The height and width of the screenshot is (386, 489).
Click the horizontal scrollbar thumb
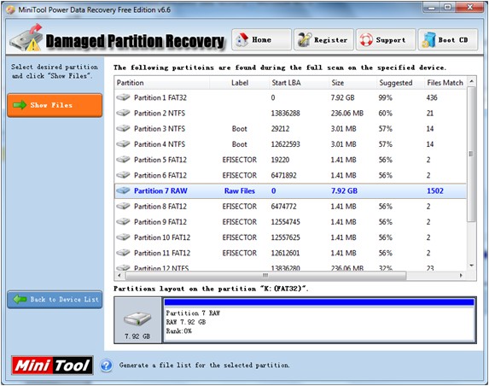[265, 276]
